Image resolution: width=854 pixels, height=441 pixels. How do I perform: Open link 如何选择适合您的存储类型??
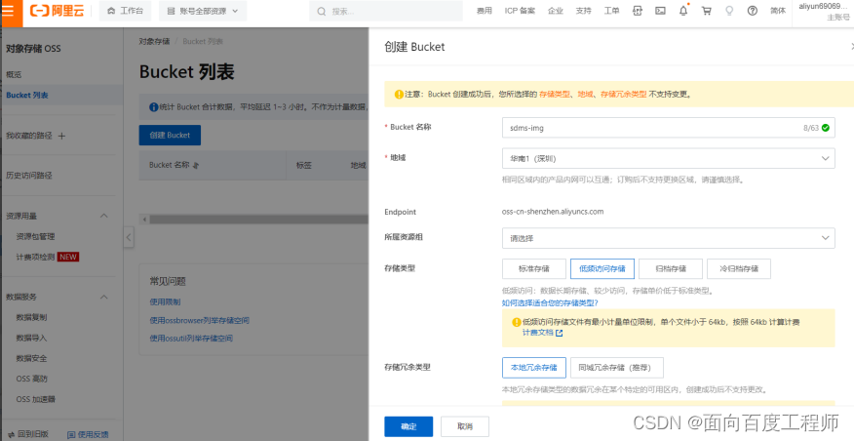(550, 303)
